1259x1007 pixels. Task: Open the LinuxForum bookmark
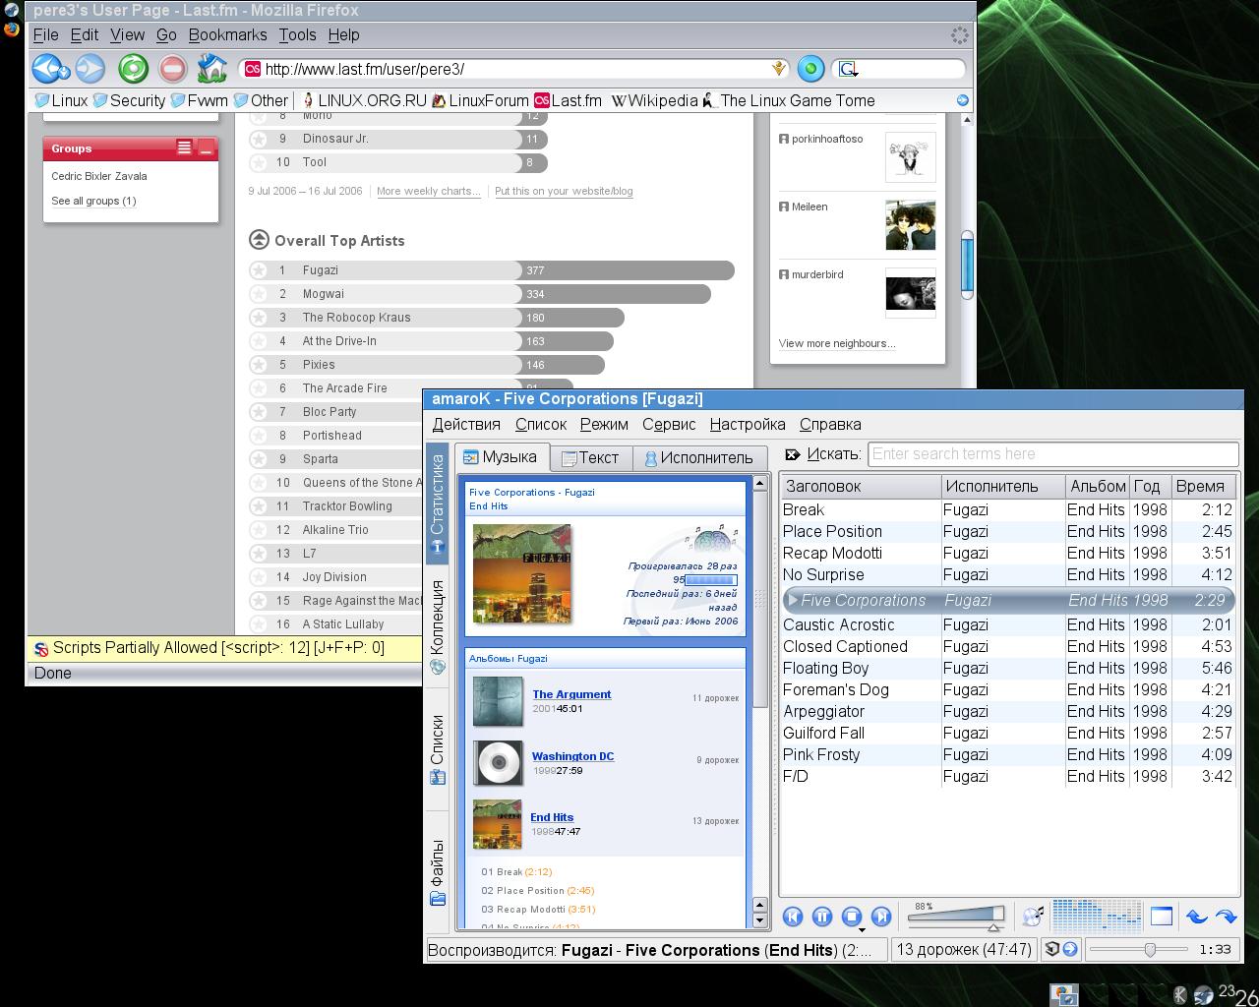(x=480, y=100)
